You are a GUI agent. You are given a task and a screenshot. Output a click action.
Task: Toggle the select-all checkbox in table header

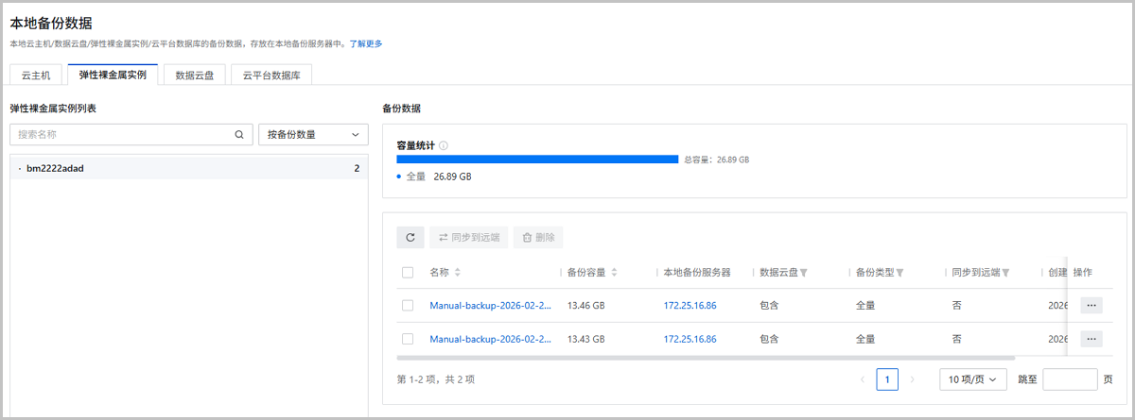click(x=408, y=273)
